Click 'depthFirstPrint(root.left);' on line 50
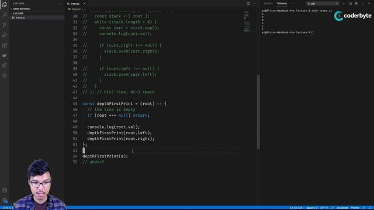The height and width of the screenshot is (210, 374). point(119,133)
